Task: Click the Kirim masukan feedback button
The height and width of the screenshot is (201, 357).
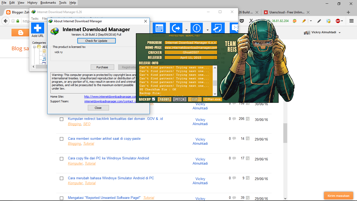Action: tap(338, 196)
